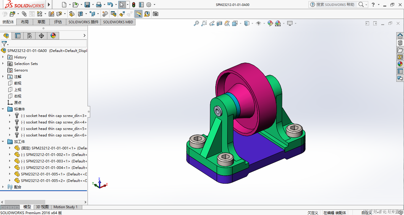This screenshot has width=404, height=215.
Task: Open the Assembly Features tool
Action: [80, 14]
